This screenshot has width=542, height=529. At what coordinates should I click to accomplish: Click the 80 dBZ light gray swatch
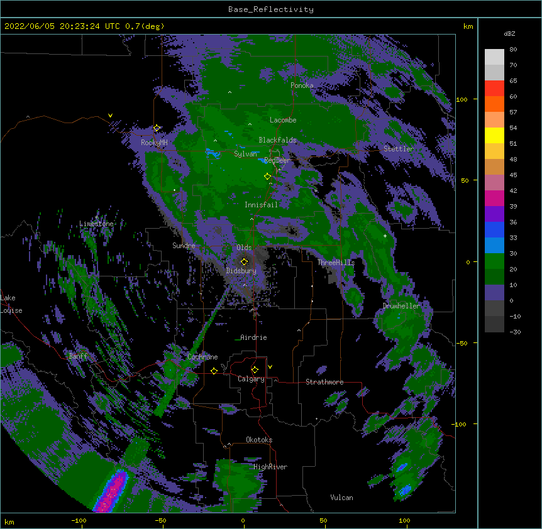(x=494, y=57)
